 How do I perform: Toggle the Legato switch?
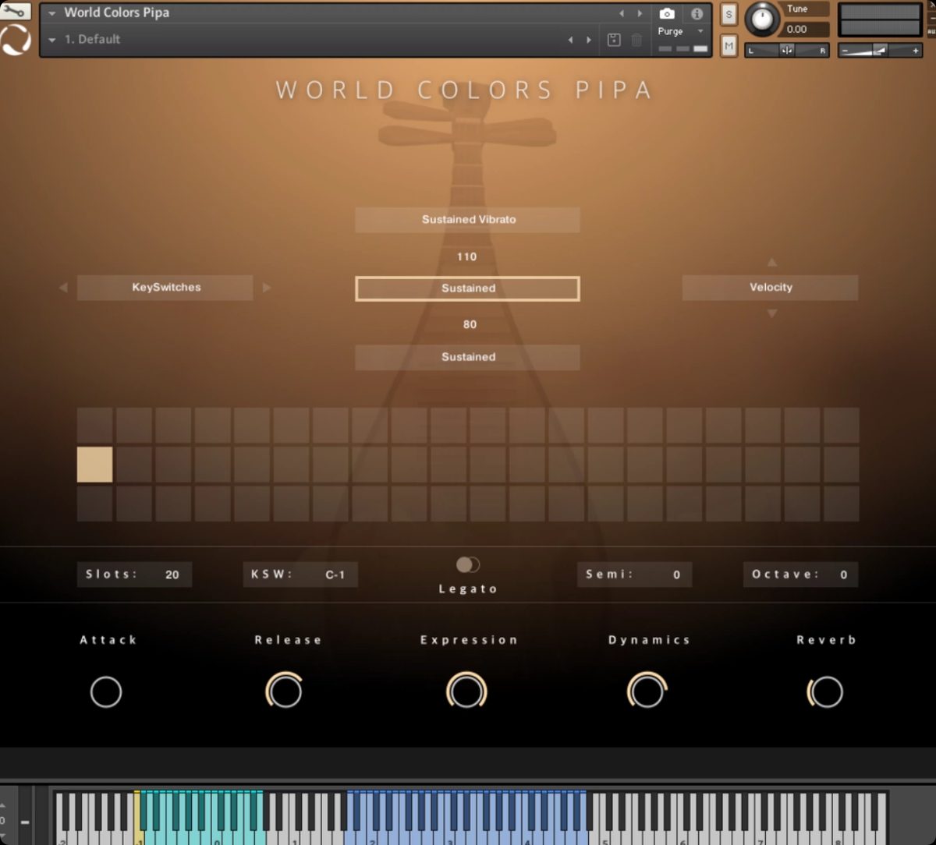click(468, 564)
